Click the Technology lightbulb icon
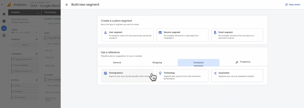The height and width of the screenshot is (108, 304). tap(160, 73)
